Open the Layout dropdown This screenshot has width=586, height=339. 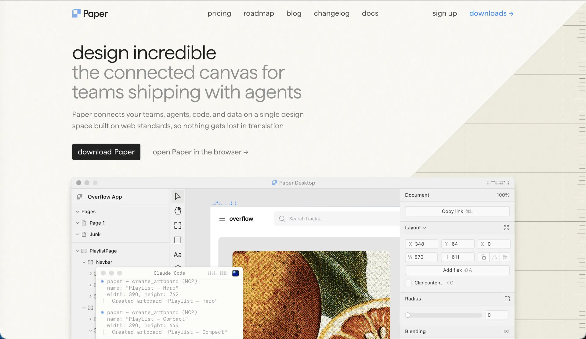point(415,228)
